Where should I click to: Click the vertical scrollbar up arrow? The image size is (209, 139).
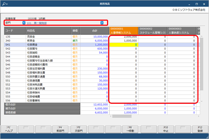[x=202, y=36]
